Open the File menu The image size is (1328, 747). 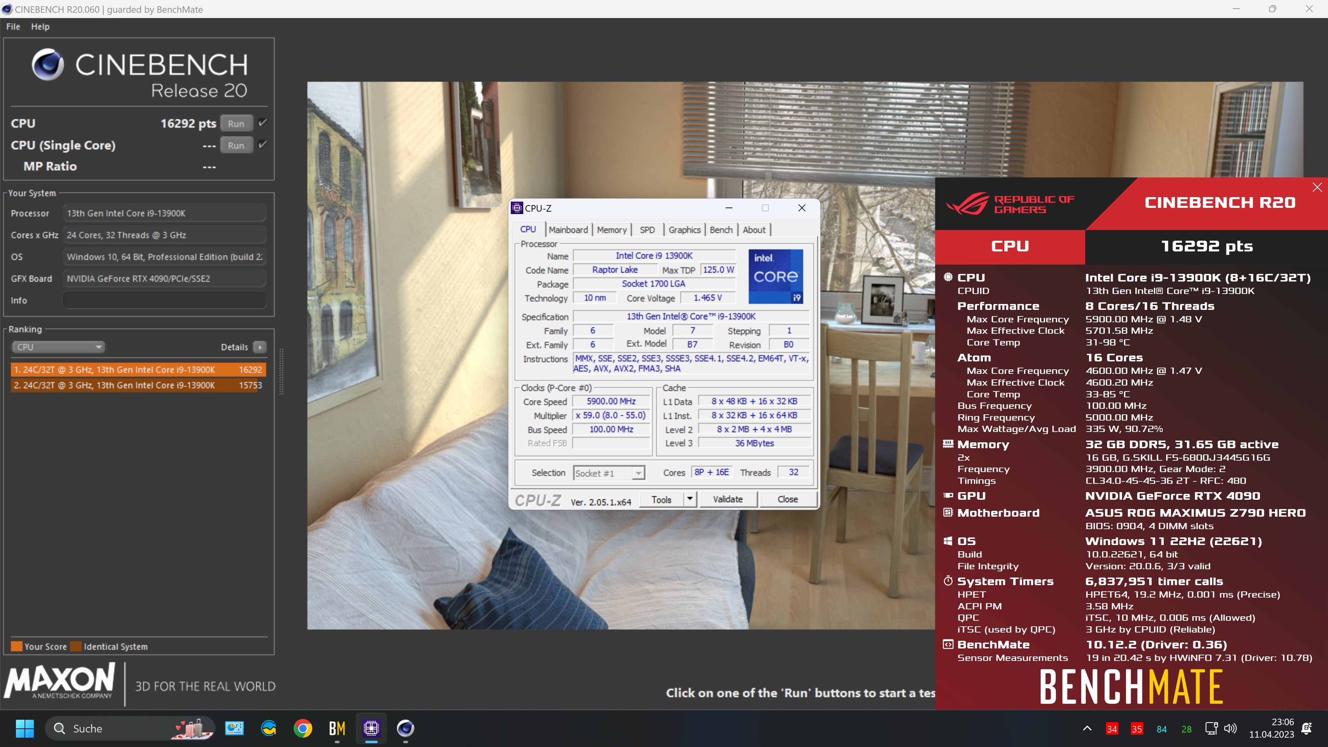coord(13,27)
